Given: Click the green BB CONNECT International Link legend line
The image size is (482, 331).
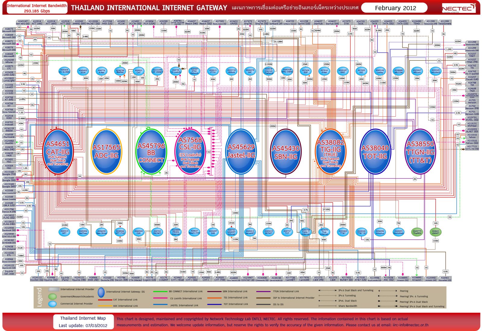Looking at the screenshot, I should pos(160,291).
